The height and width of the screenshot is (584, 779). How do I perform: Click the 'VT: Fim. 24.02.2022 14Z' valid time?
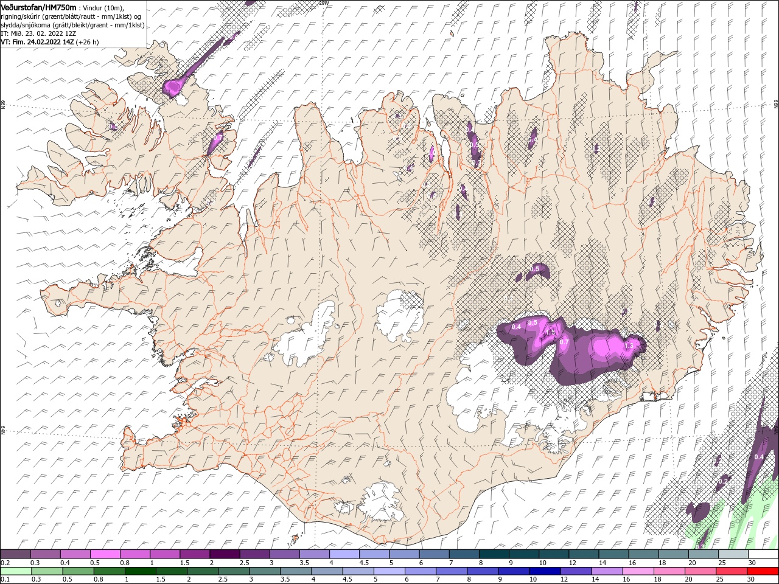coord(37,42)
